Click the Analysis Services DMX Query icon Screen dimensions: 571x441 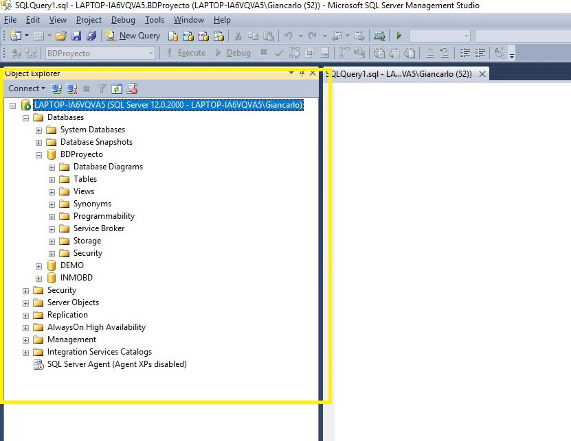[x=203, y=36]
